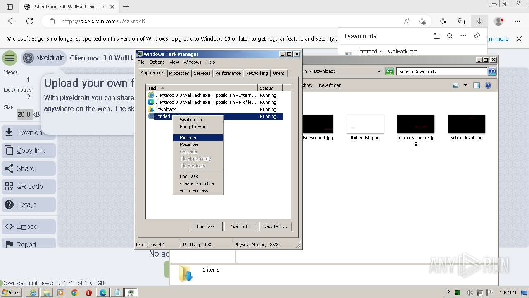
Task: Open Edge Settings and more menu
Action: [517, 21]
